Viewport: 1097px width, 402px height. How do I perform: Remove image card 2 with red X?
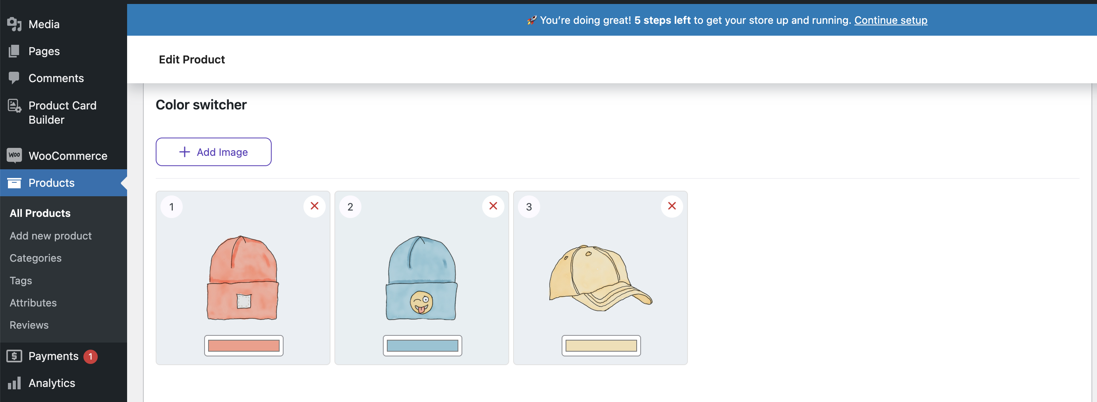coord(493,206)
